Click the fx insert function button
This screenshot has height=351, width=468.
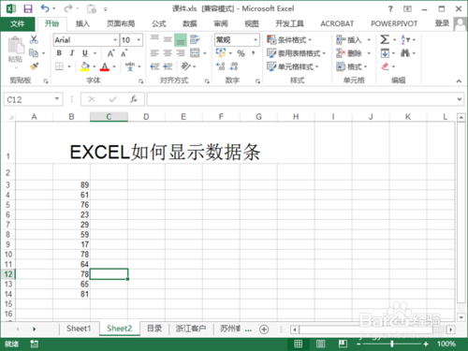pos(134,99)
